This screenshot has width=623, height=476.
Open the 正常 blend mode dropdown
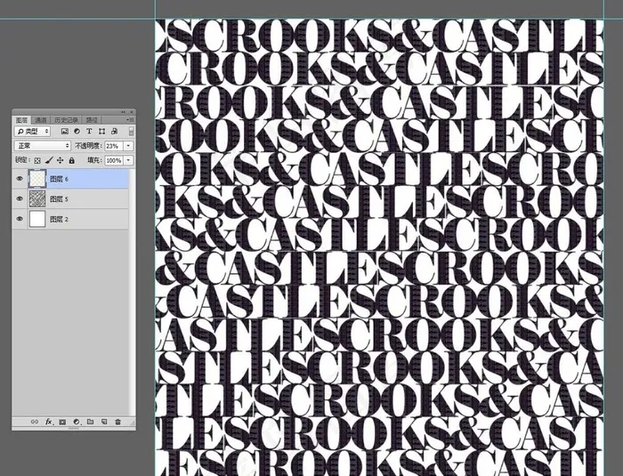pos(43,146)
